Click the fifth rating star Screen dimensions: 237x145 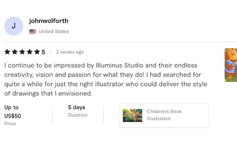37,52
